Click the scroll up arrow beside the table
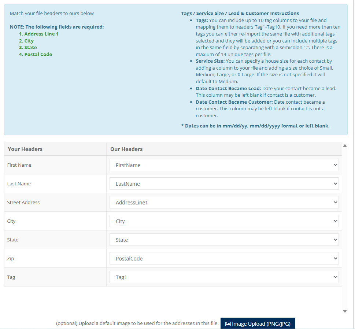 tap(345, 145)
